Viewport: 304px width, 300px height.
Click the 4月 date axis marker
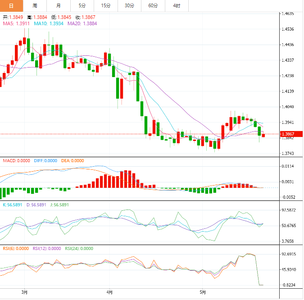[x=109, y=292]
